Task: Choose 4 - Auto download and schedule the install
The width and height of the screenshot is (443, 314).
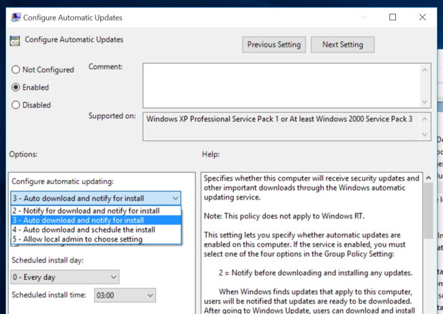Action: click(96, 230)
